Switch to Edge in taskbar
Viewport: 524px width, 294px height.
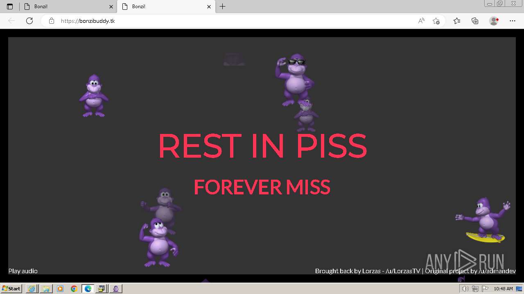[88, 289]
